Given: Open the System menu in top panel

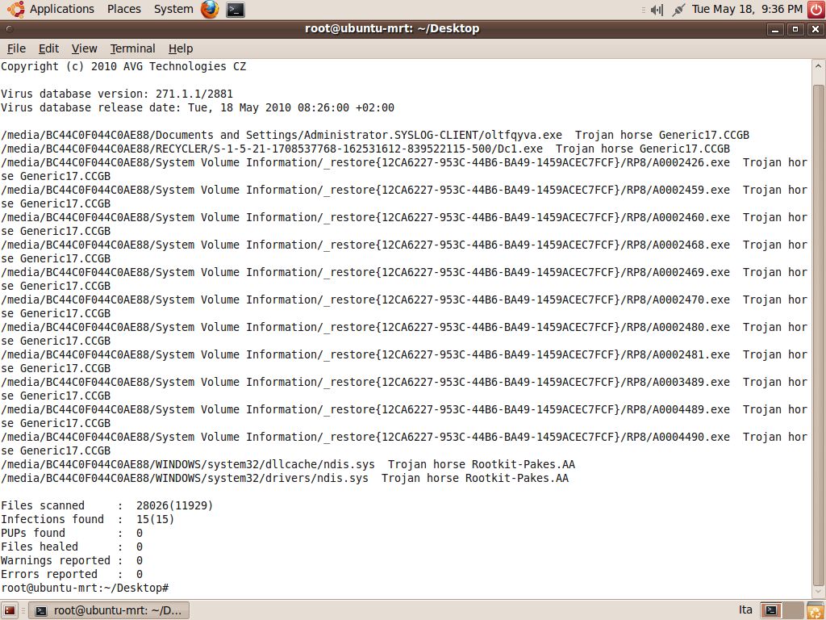Looking at the screenshot, I should pos(173,9).
